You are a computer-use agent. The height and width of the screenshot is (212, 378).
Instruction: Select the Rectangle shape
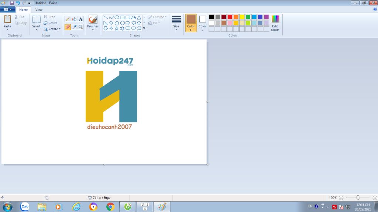[122, 18]
